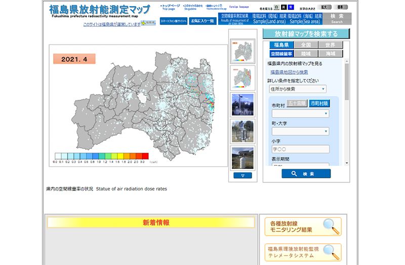Open the お気に入り一覧 favorites list

click(202, 21)
